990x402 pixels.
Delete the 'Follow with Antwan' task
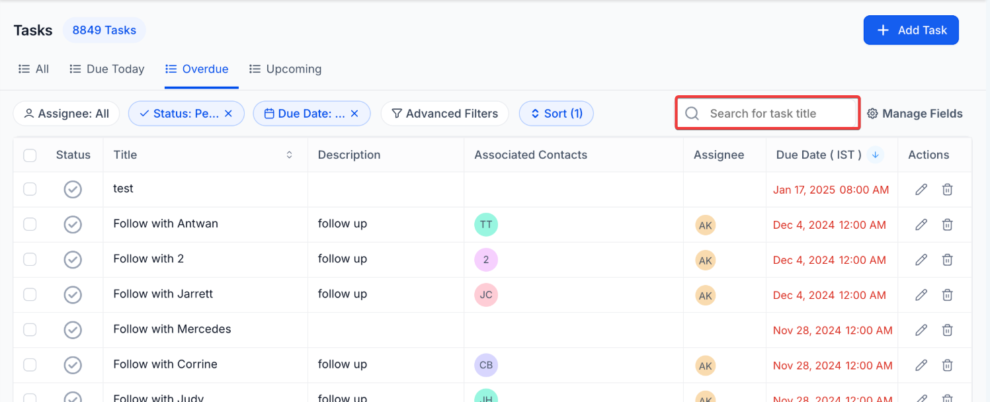point(947,225)
